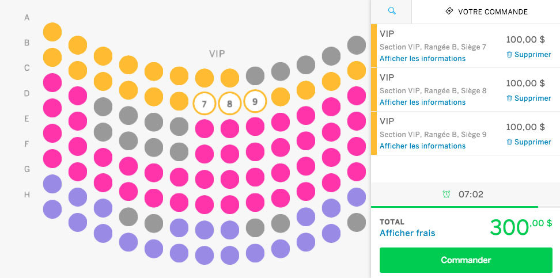Deselect selected seat number 7
This screenshot has height=278, width=560.
(205, 104)
